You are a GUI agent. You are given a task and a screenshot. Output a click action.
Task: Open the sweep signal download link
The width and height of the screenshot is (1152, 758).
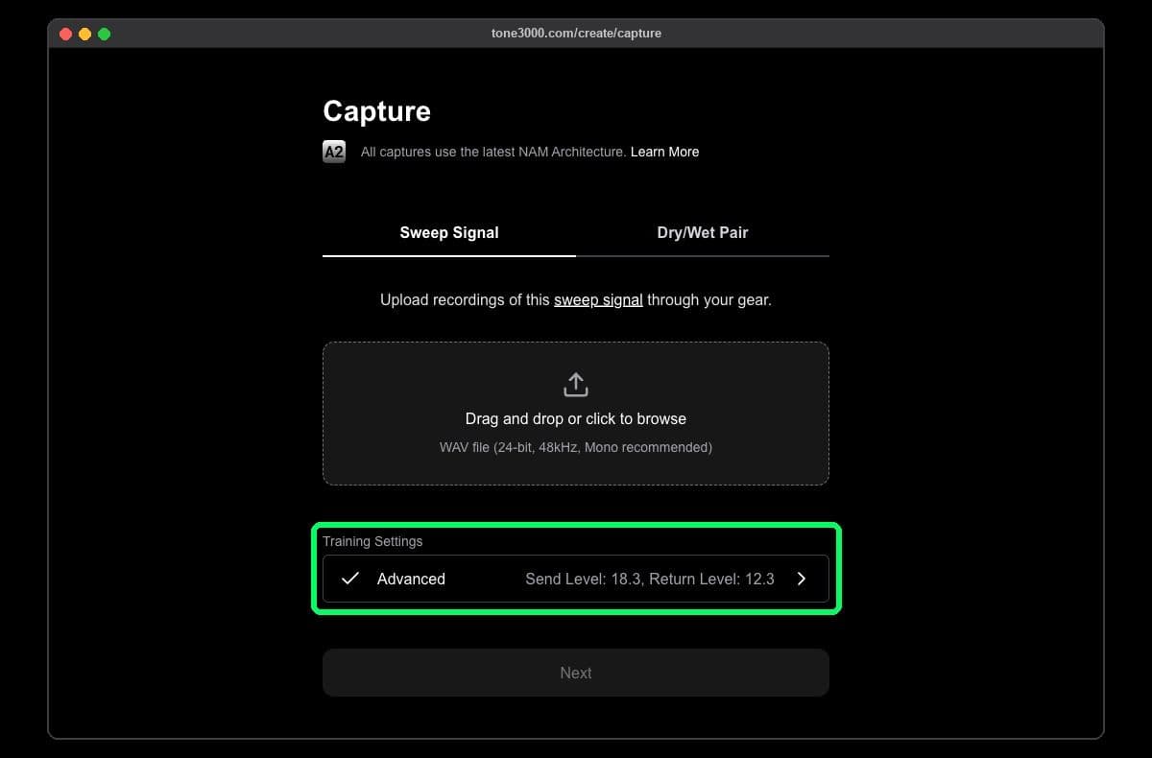(598, 299)
